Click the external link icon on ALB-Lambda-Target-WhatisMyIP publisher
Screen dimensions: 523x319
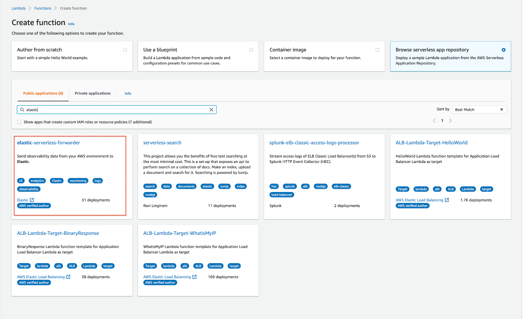click(195, 277)
